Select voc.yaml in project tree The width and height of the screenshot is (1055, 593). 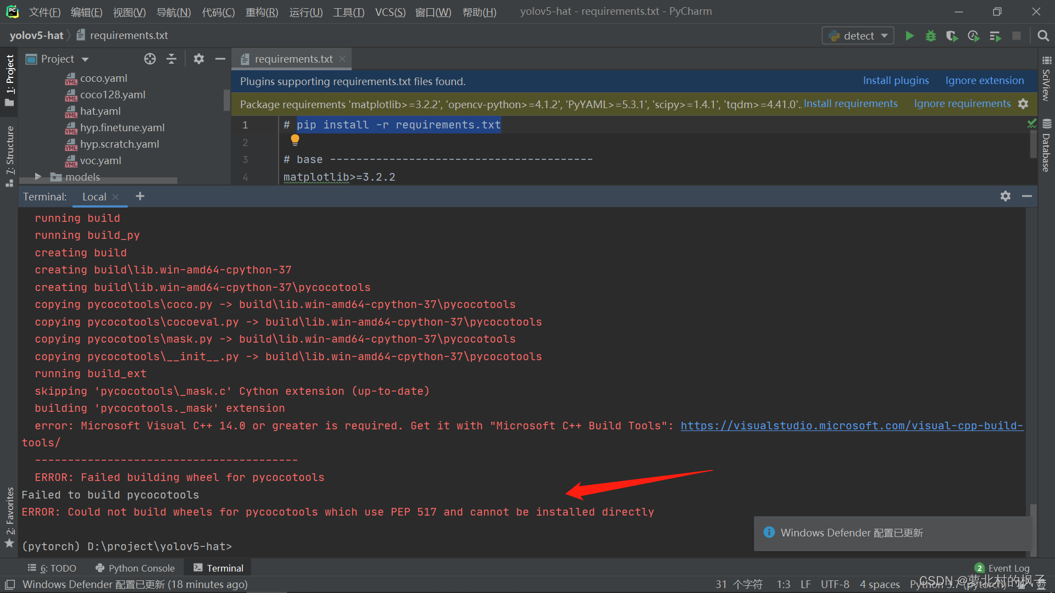click(101, 160)
